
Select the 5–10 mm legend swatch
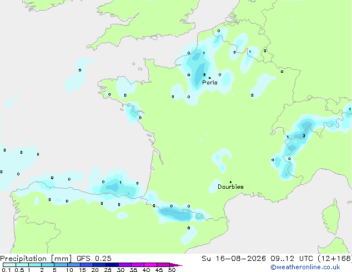(61, 265)
